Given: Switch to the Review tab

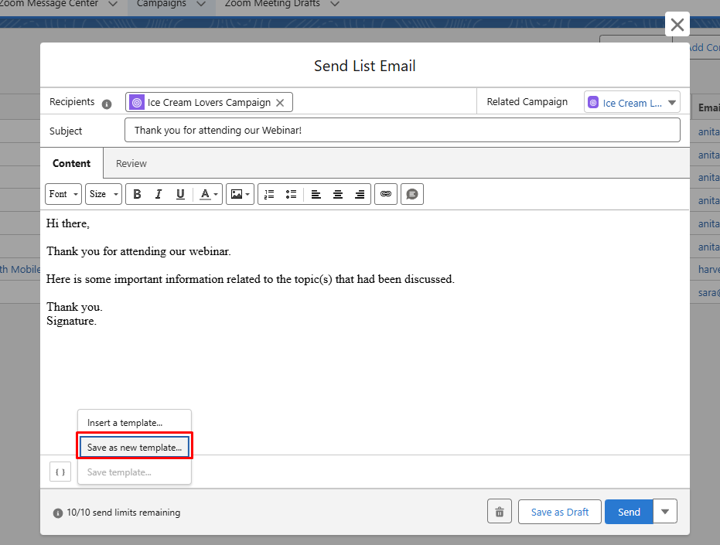Looking at the screenshot, I should tap(131, 163).
